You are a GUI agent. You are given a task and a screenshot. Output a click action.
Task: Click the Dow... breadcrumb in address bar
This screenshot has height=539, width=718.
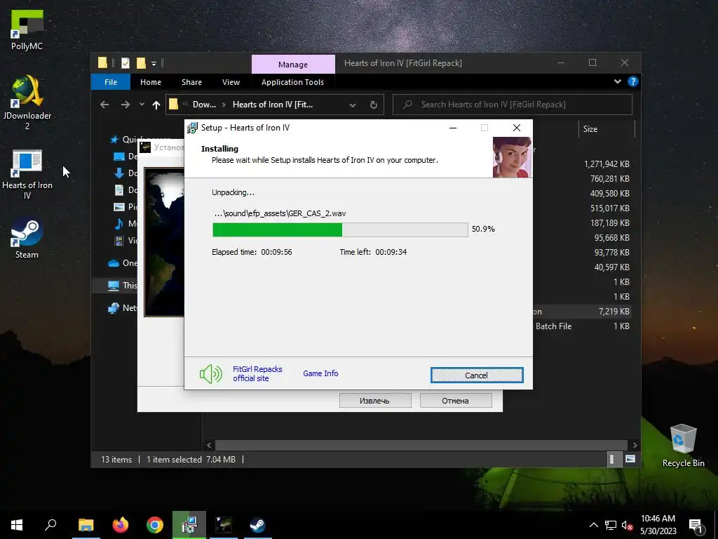pyautogui.click(x=204, y=105)
